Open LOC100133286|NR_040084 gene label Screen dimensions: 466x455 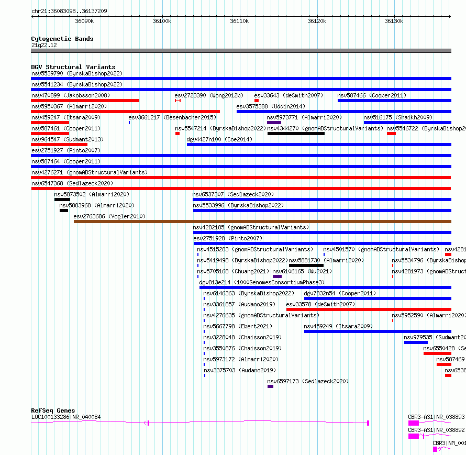(66, 417)
